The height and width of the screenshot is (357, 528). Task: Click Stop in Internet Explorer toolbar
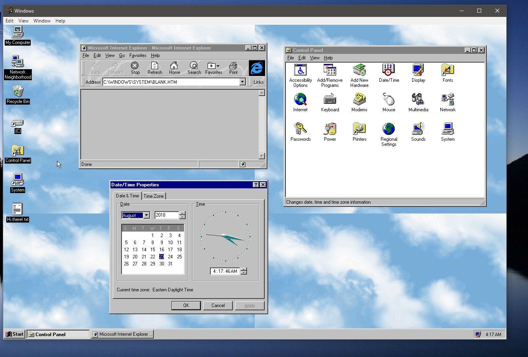pyautogui.click(x=135, y=68)
